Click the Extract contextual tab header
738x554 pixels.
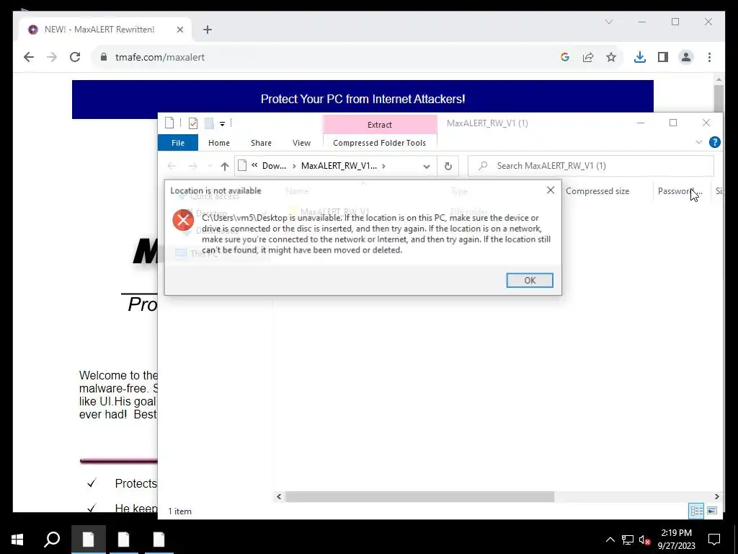point(379,124)
